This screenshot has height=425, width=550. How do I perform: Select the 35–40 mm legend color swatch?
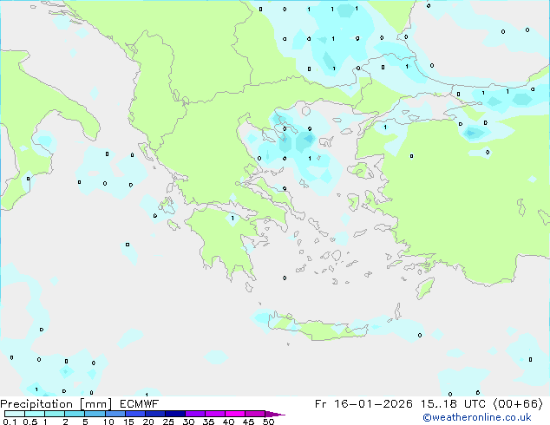[215, 414]
